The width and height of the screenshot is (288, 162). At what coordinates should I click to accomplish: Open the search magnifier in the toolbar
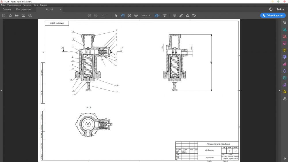(x=30, y=15)
